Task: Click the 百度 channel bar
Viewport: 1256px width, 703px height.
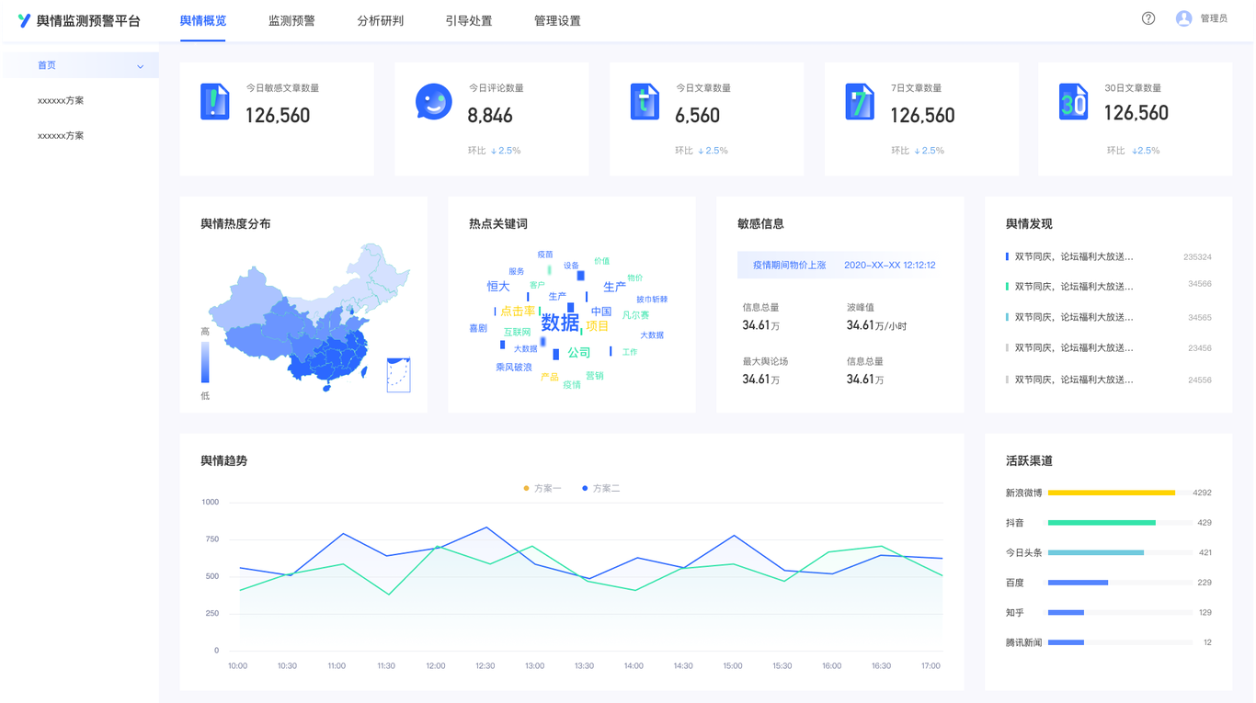Action: click(1078, 583)
